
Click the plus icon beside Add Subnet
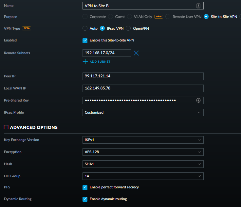coord(85,62)
